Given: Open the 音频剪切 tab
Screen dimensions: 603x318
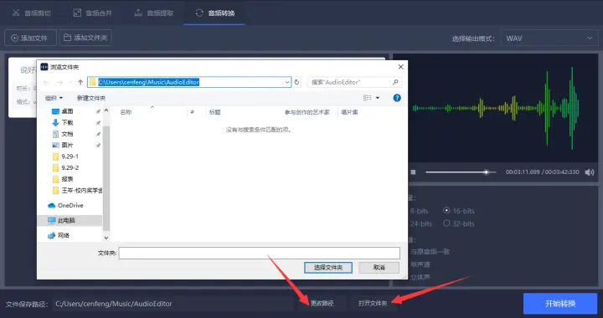Looking at the screenshot, I should pyautogui.click(x=32, y=13).
